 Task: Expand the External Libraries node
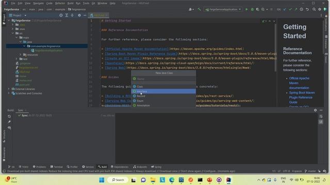point(9,89)
